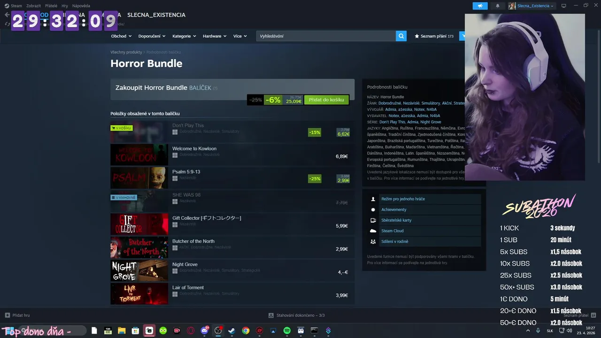Open Microsoft Store from the taskbar
The width and height of the screenshot is (601, 338).
pos(135,330)
